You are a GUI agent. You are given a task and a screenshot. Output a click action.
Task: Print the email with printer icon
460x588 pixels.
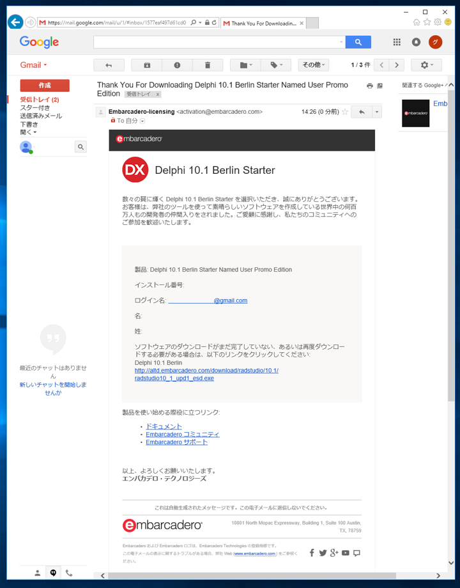370,86
